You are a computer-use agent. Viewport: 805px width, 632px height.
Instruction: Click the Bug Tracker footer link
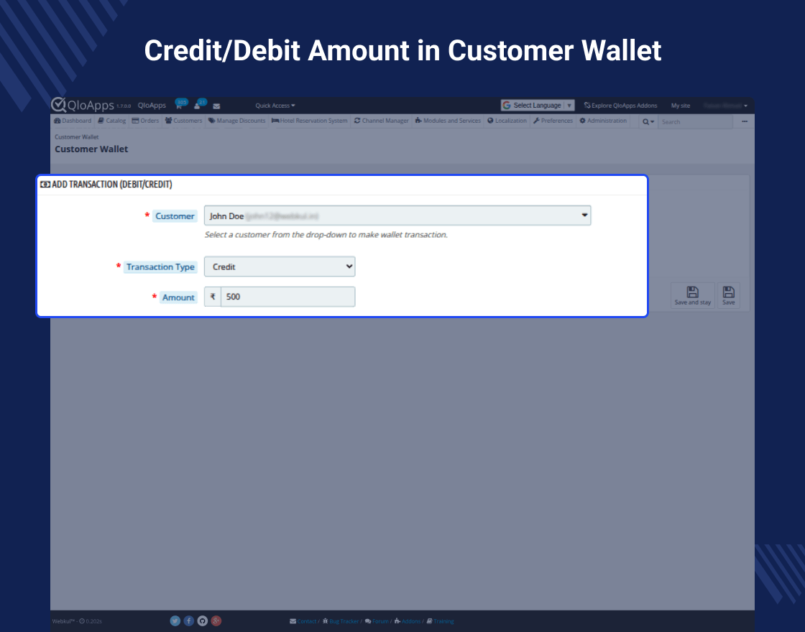coord(341,621)
